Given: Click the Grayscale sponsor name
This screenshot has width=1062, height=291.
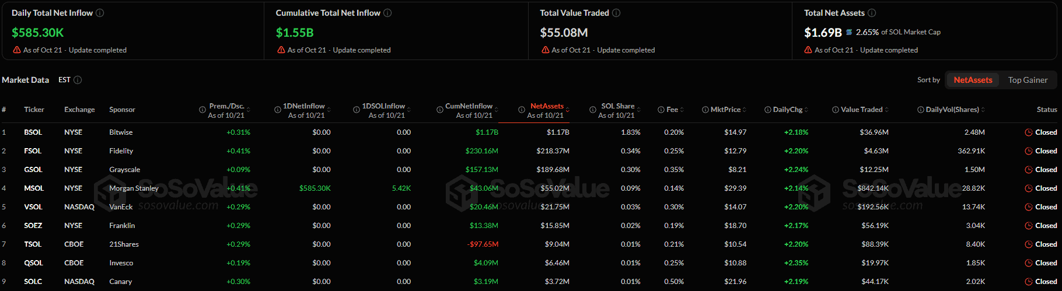Looking at the screenshot, I should point(125,170).
